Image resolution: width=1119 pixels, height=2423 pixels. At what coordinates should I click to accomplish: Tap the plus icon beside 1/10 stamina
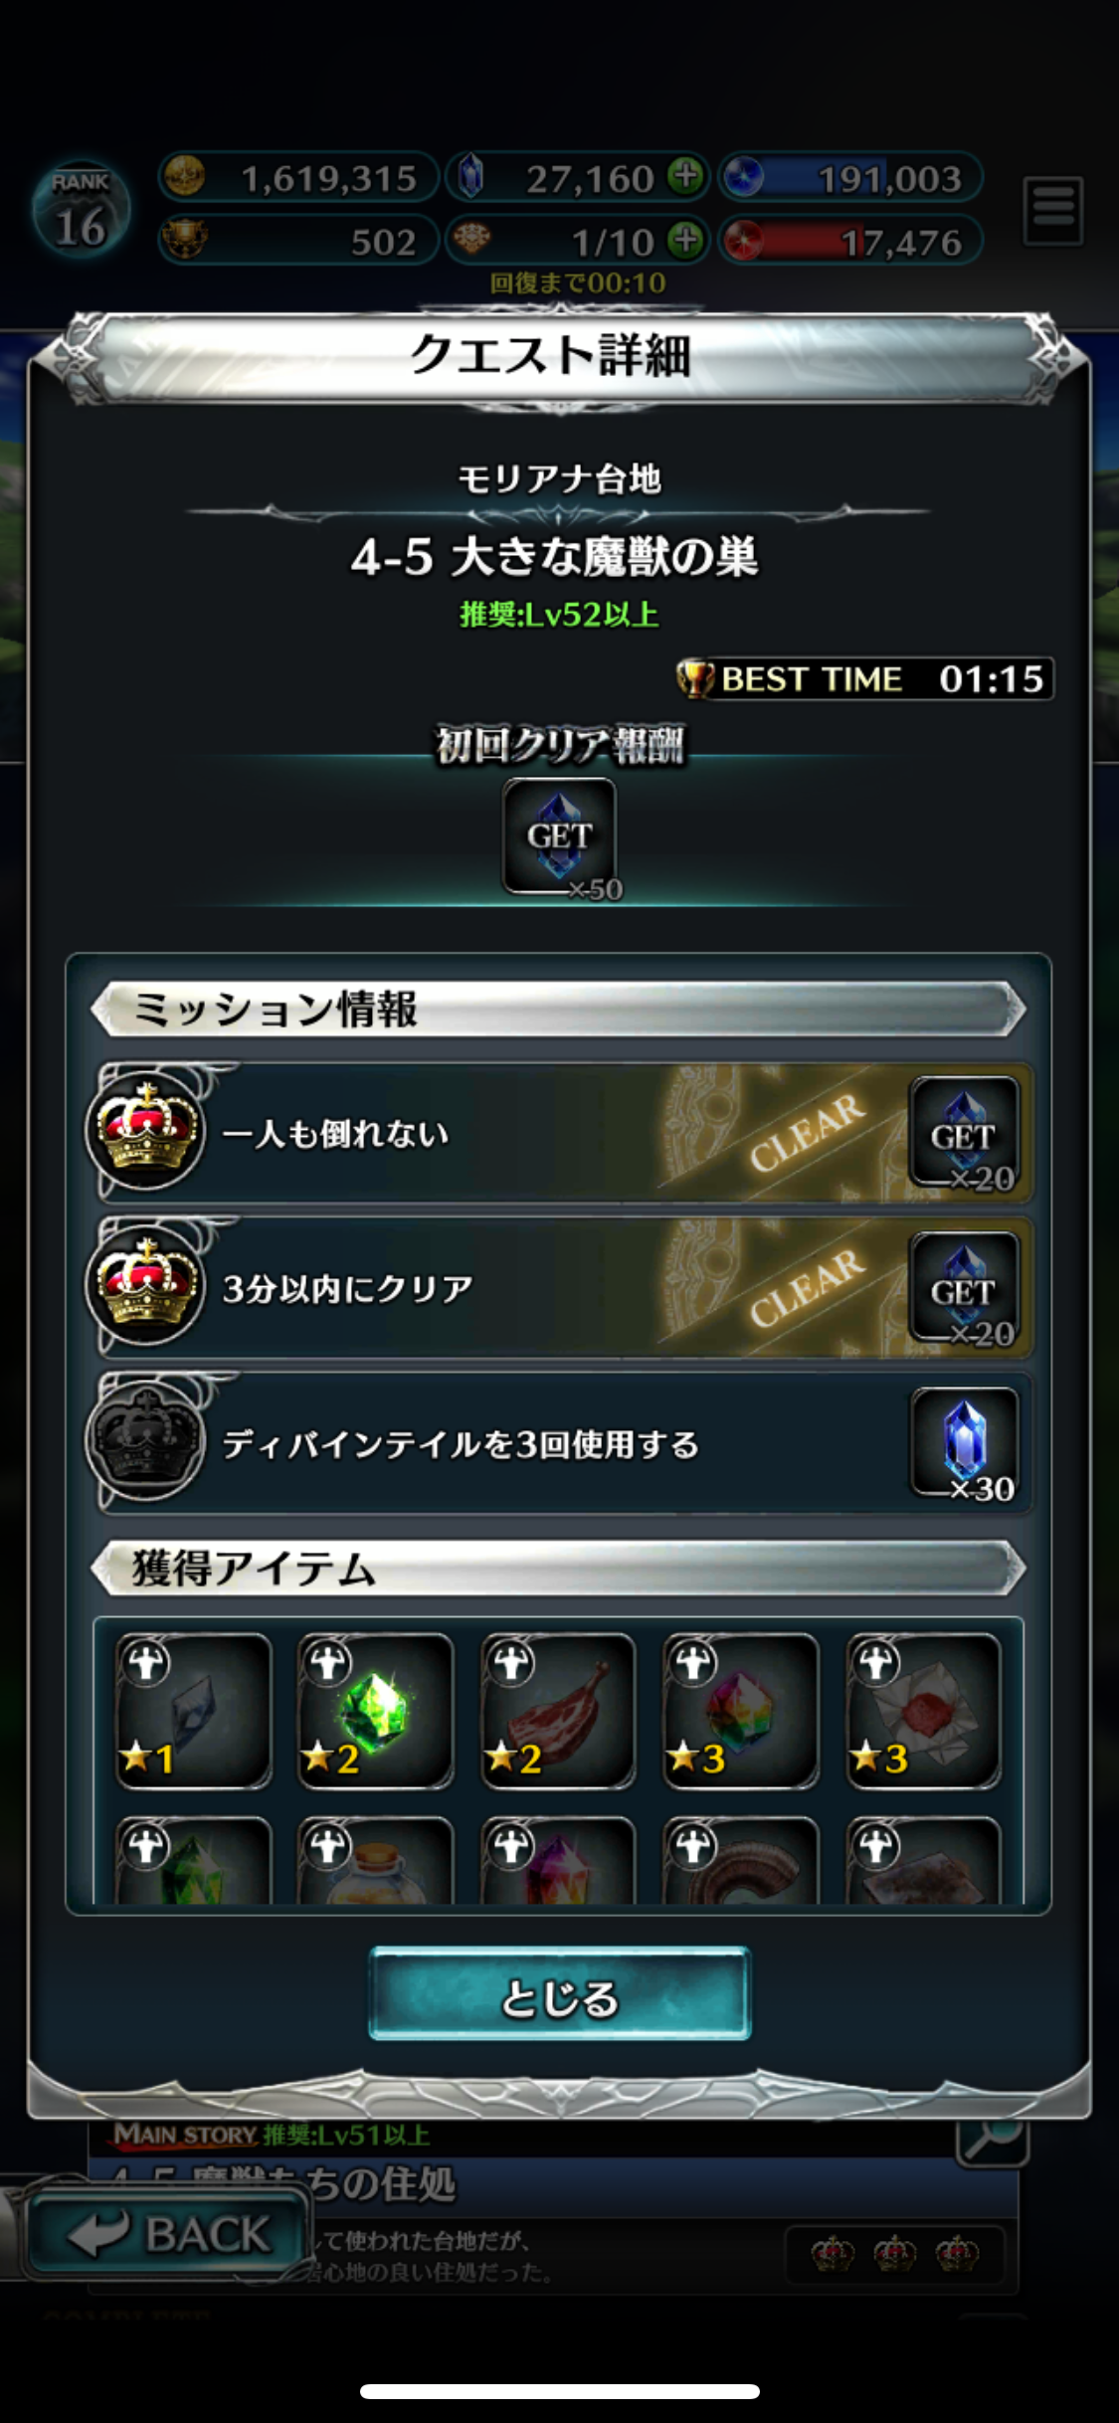[x=685, y=240]
